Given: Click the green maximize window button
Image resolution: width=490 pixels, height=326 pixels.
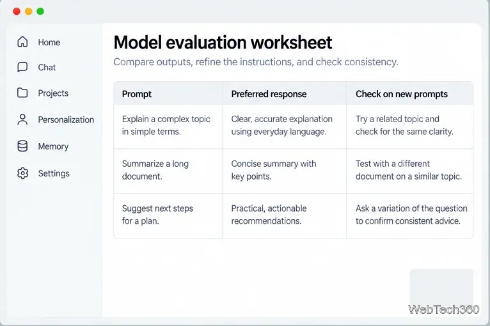Looking at the screenshot, I should 40,12.
